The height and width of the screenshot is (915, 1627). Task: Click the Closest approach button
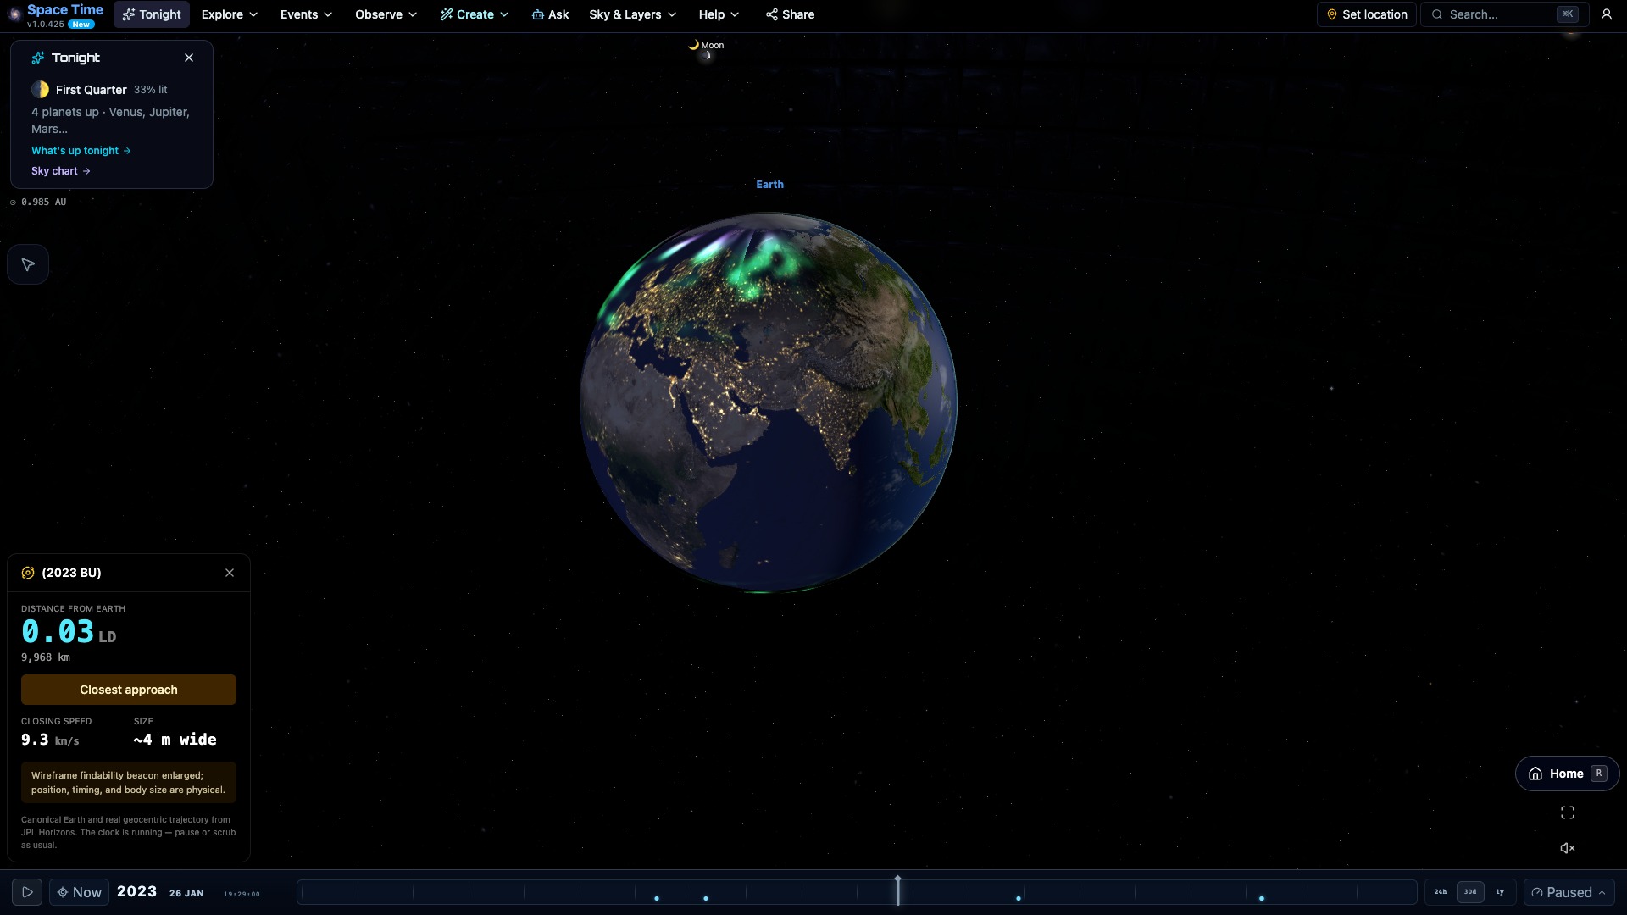pyautogui.click(x=129, y=690)
